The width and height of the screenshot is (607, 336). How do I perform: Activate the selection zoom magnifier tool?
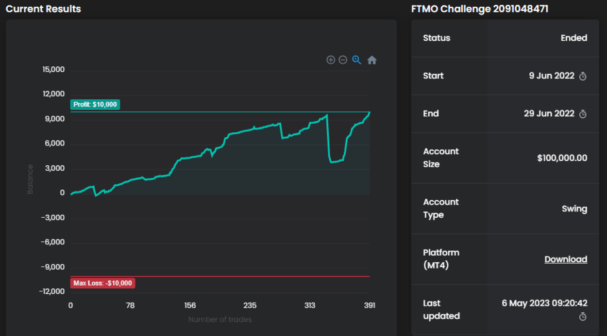point(356,60)
